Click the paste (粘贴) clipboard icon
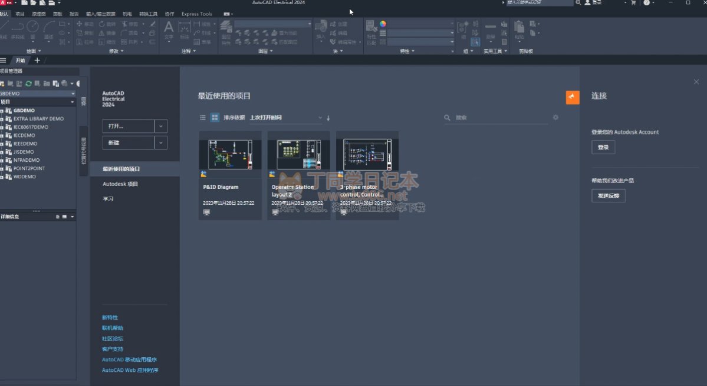This screenshot has width=707, height=386. coord(519,27)
